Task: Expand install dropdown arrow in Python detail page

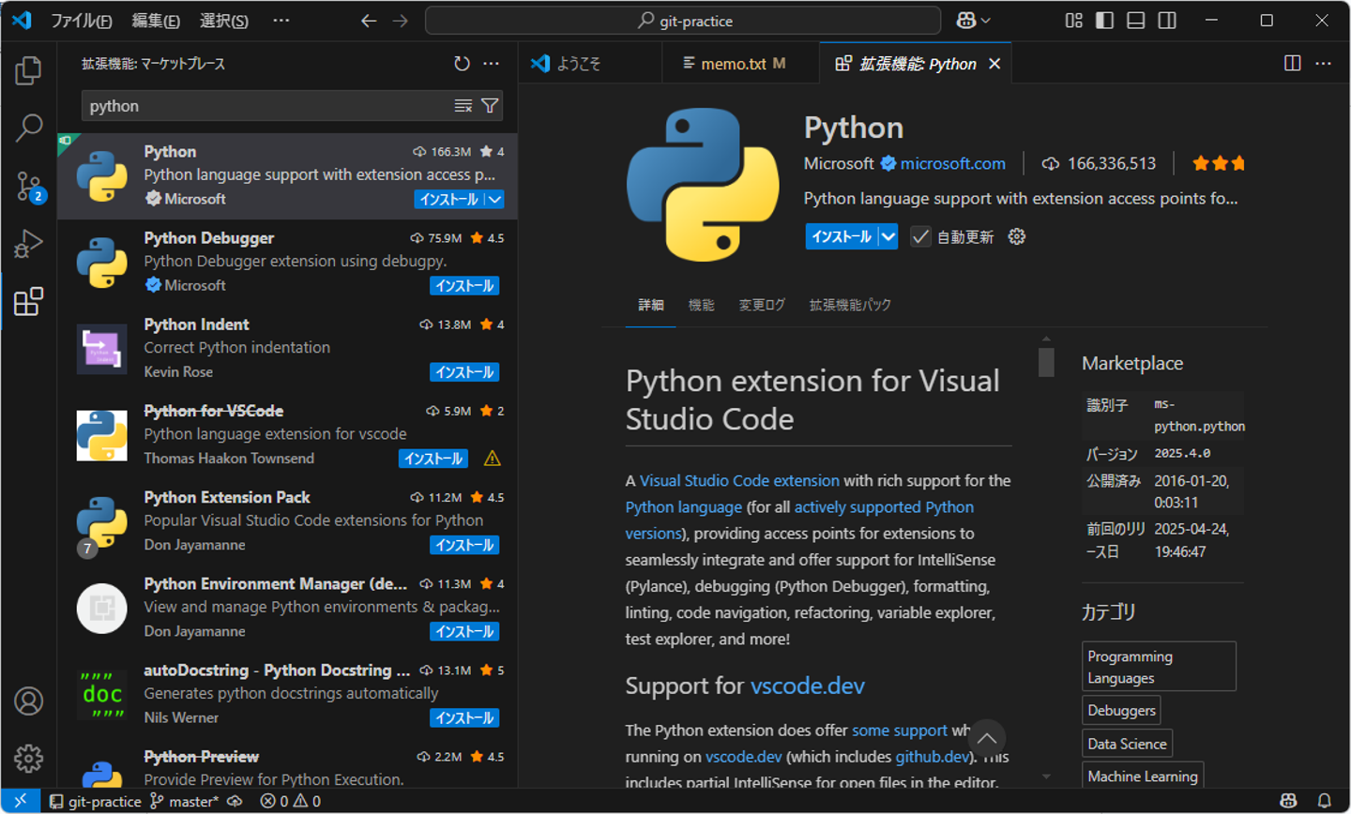Action: pyautogui.click(x=888, y=236)
